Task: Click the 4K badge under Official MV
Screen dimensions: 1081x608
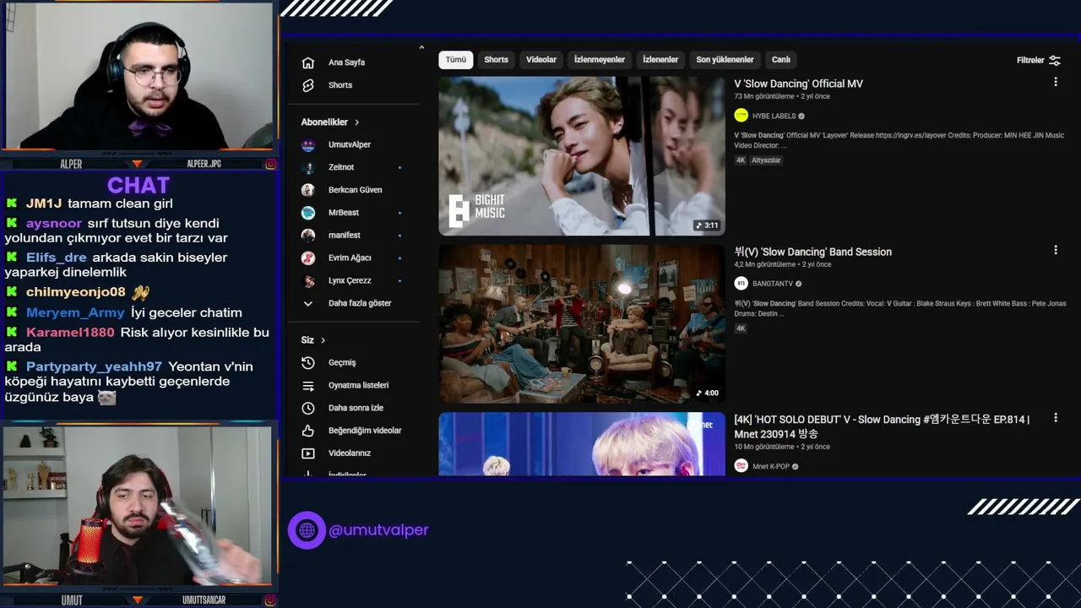Action: pos(741,160)
